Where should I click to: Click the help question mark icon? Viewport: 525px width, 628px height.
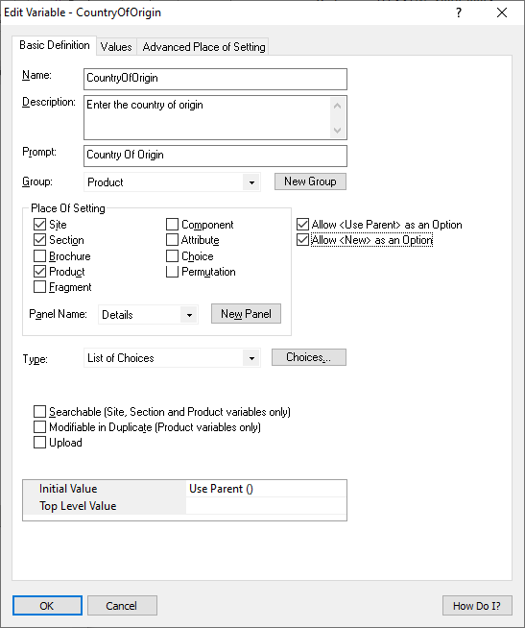point(459,12)
